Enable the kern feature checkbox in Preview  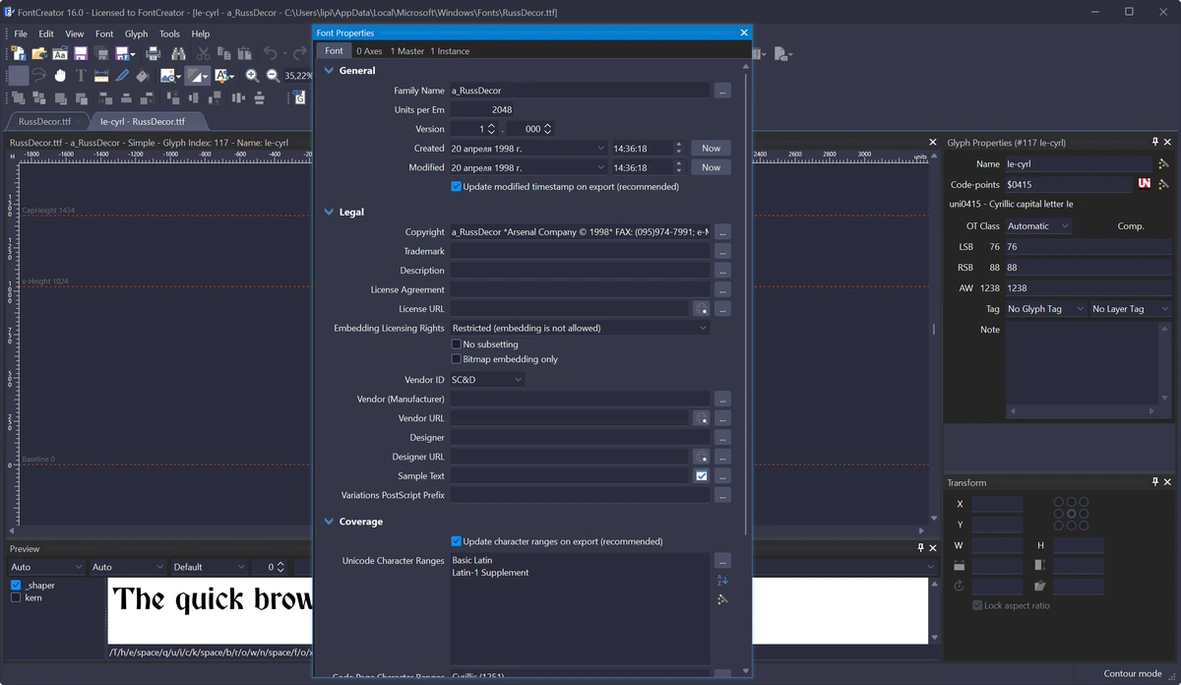16,597
